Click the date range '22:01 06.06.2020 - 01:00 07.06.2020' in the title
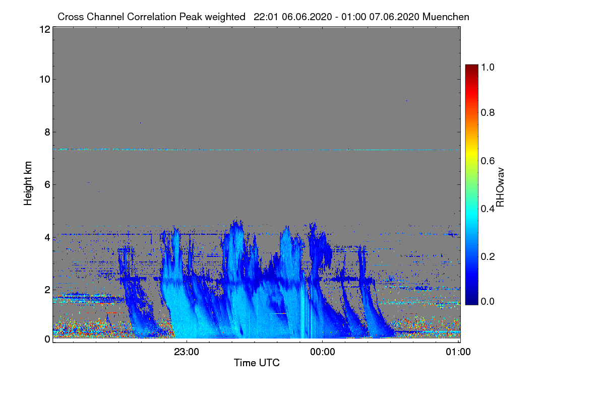605x403 pixels. point(337,17)
